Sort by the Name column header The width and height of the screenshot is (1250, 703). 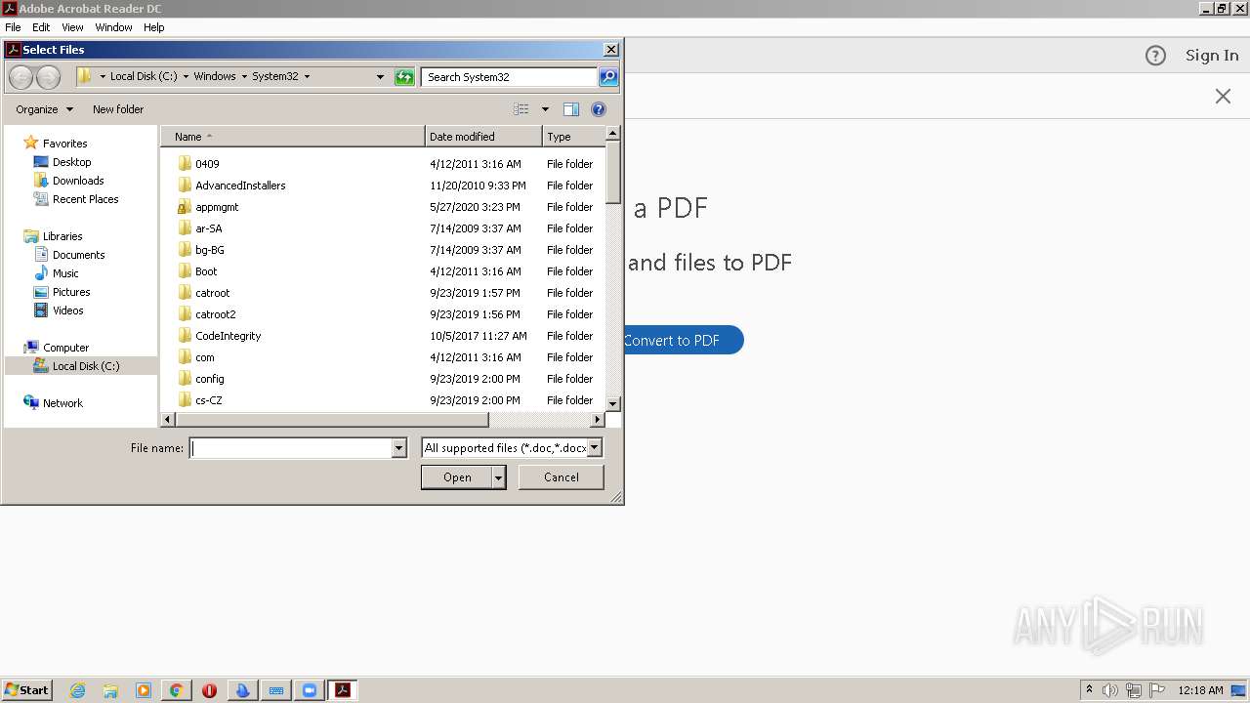[293, 137]
